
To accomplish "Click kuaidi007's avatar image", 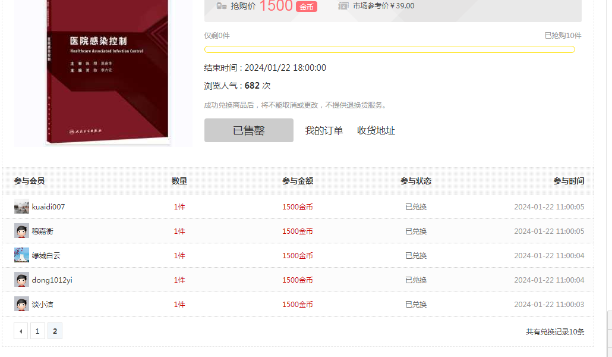I will (x=21, y=206).
